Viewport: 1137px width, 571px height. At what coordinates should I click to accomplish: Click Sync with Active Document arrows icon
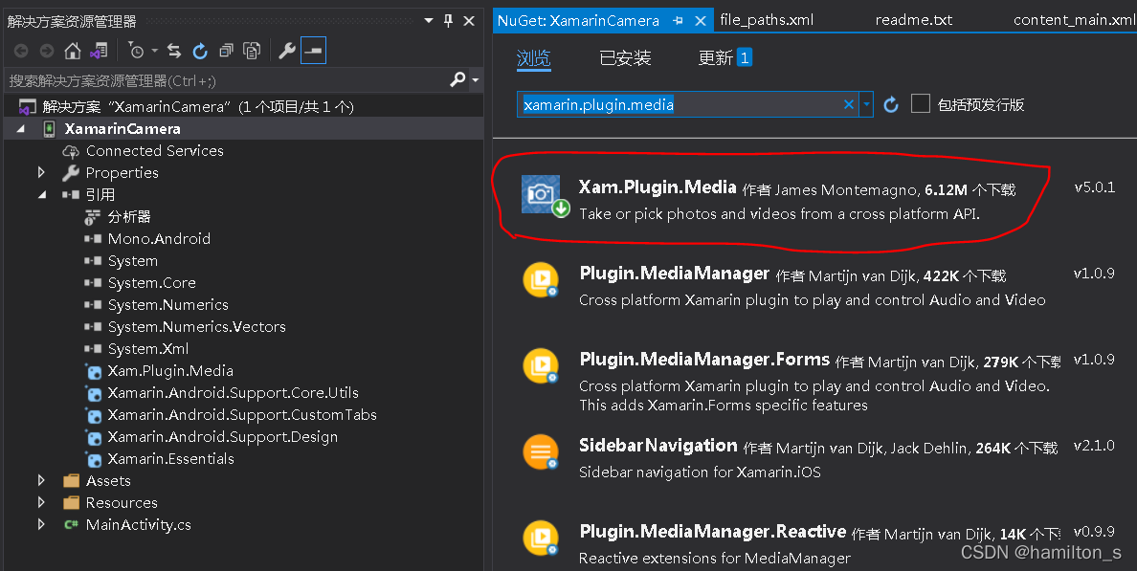tap(174, 51)
